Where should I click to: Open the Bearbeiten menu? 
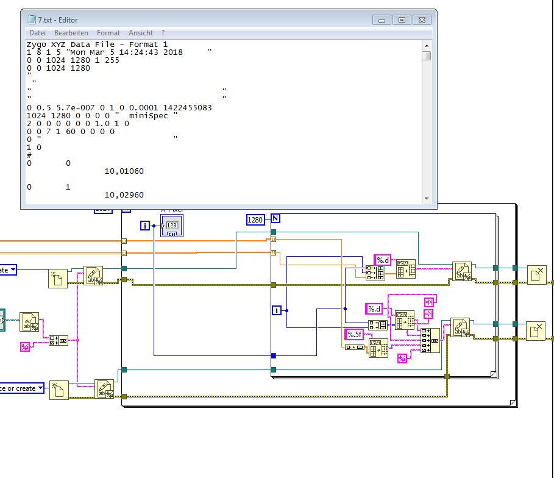pyautogui.click(x=71, y=33)
